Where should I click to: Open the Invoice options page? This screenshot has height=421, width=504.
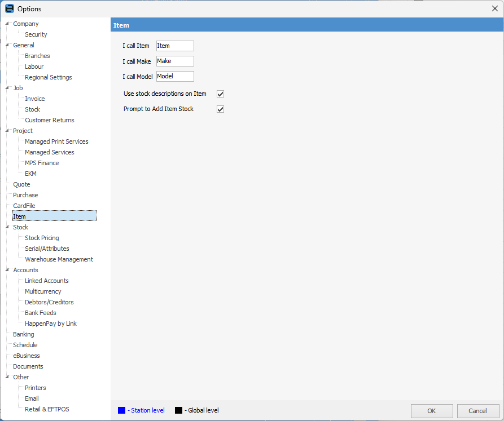pyautogui.click(x=35, y=99)
